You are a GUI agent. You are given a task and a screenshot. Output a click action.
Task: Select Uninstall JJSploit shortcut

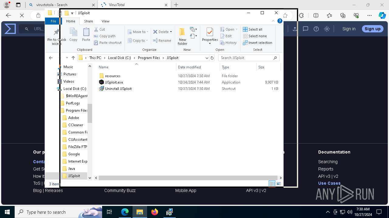click(x=118, y=89)
